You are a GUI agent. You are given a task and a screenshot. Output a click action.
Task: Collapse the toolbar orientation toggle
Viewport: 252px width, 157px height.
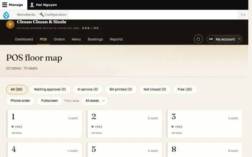tap(243, 15)
